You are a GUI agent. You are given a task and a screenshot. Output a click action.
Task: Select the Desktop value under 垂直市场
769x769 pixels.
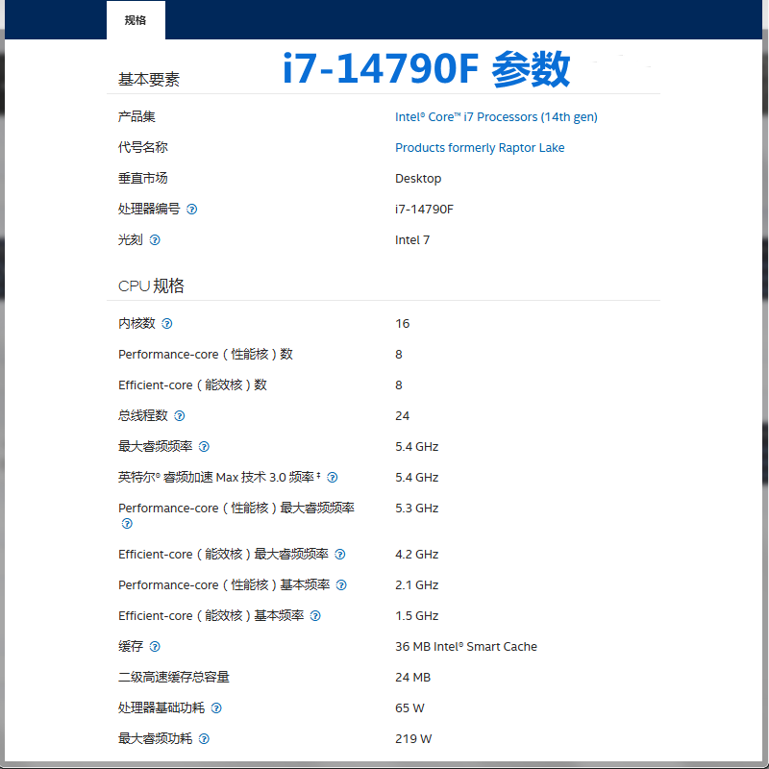418,178
